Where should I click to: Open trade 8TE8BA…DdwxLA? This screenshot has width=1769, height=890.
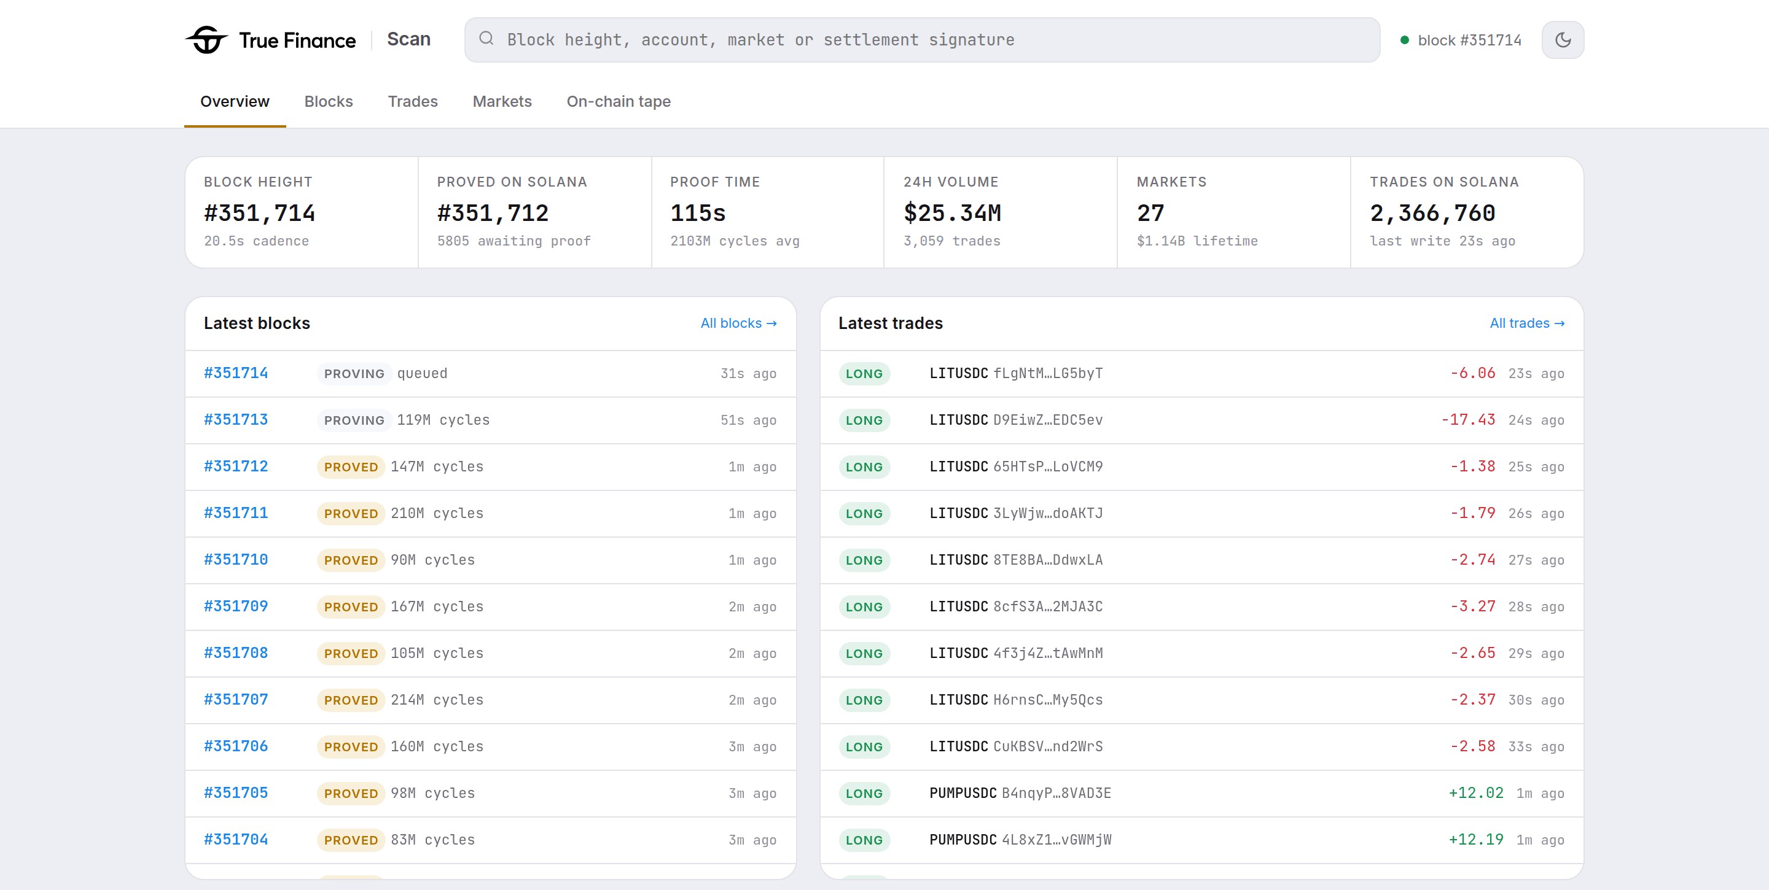[x=1201, y=560]
